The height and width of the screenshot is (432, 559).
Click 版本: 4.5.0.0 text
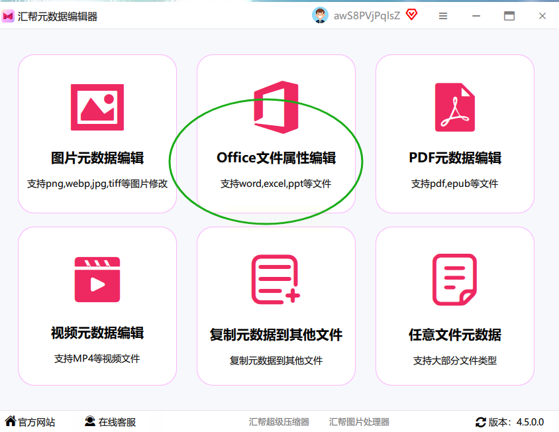(x=516, y=422)
